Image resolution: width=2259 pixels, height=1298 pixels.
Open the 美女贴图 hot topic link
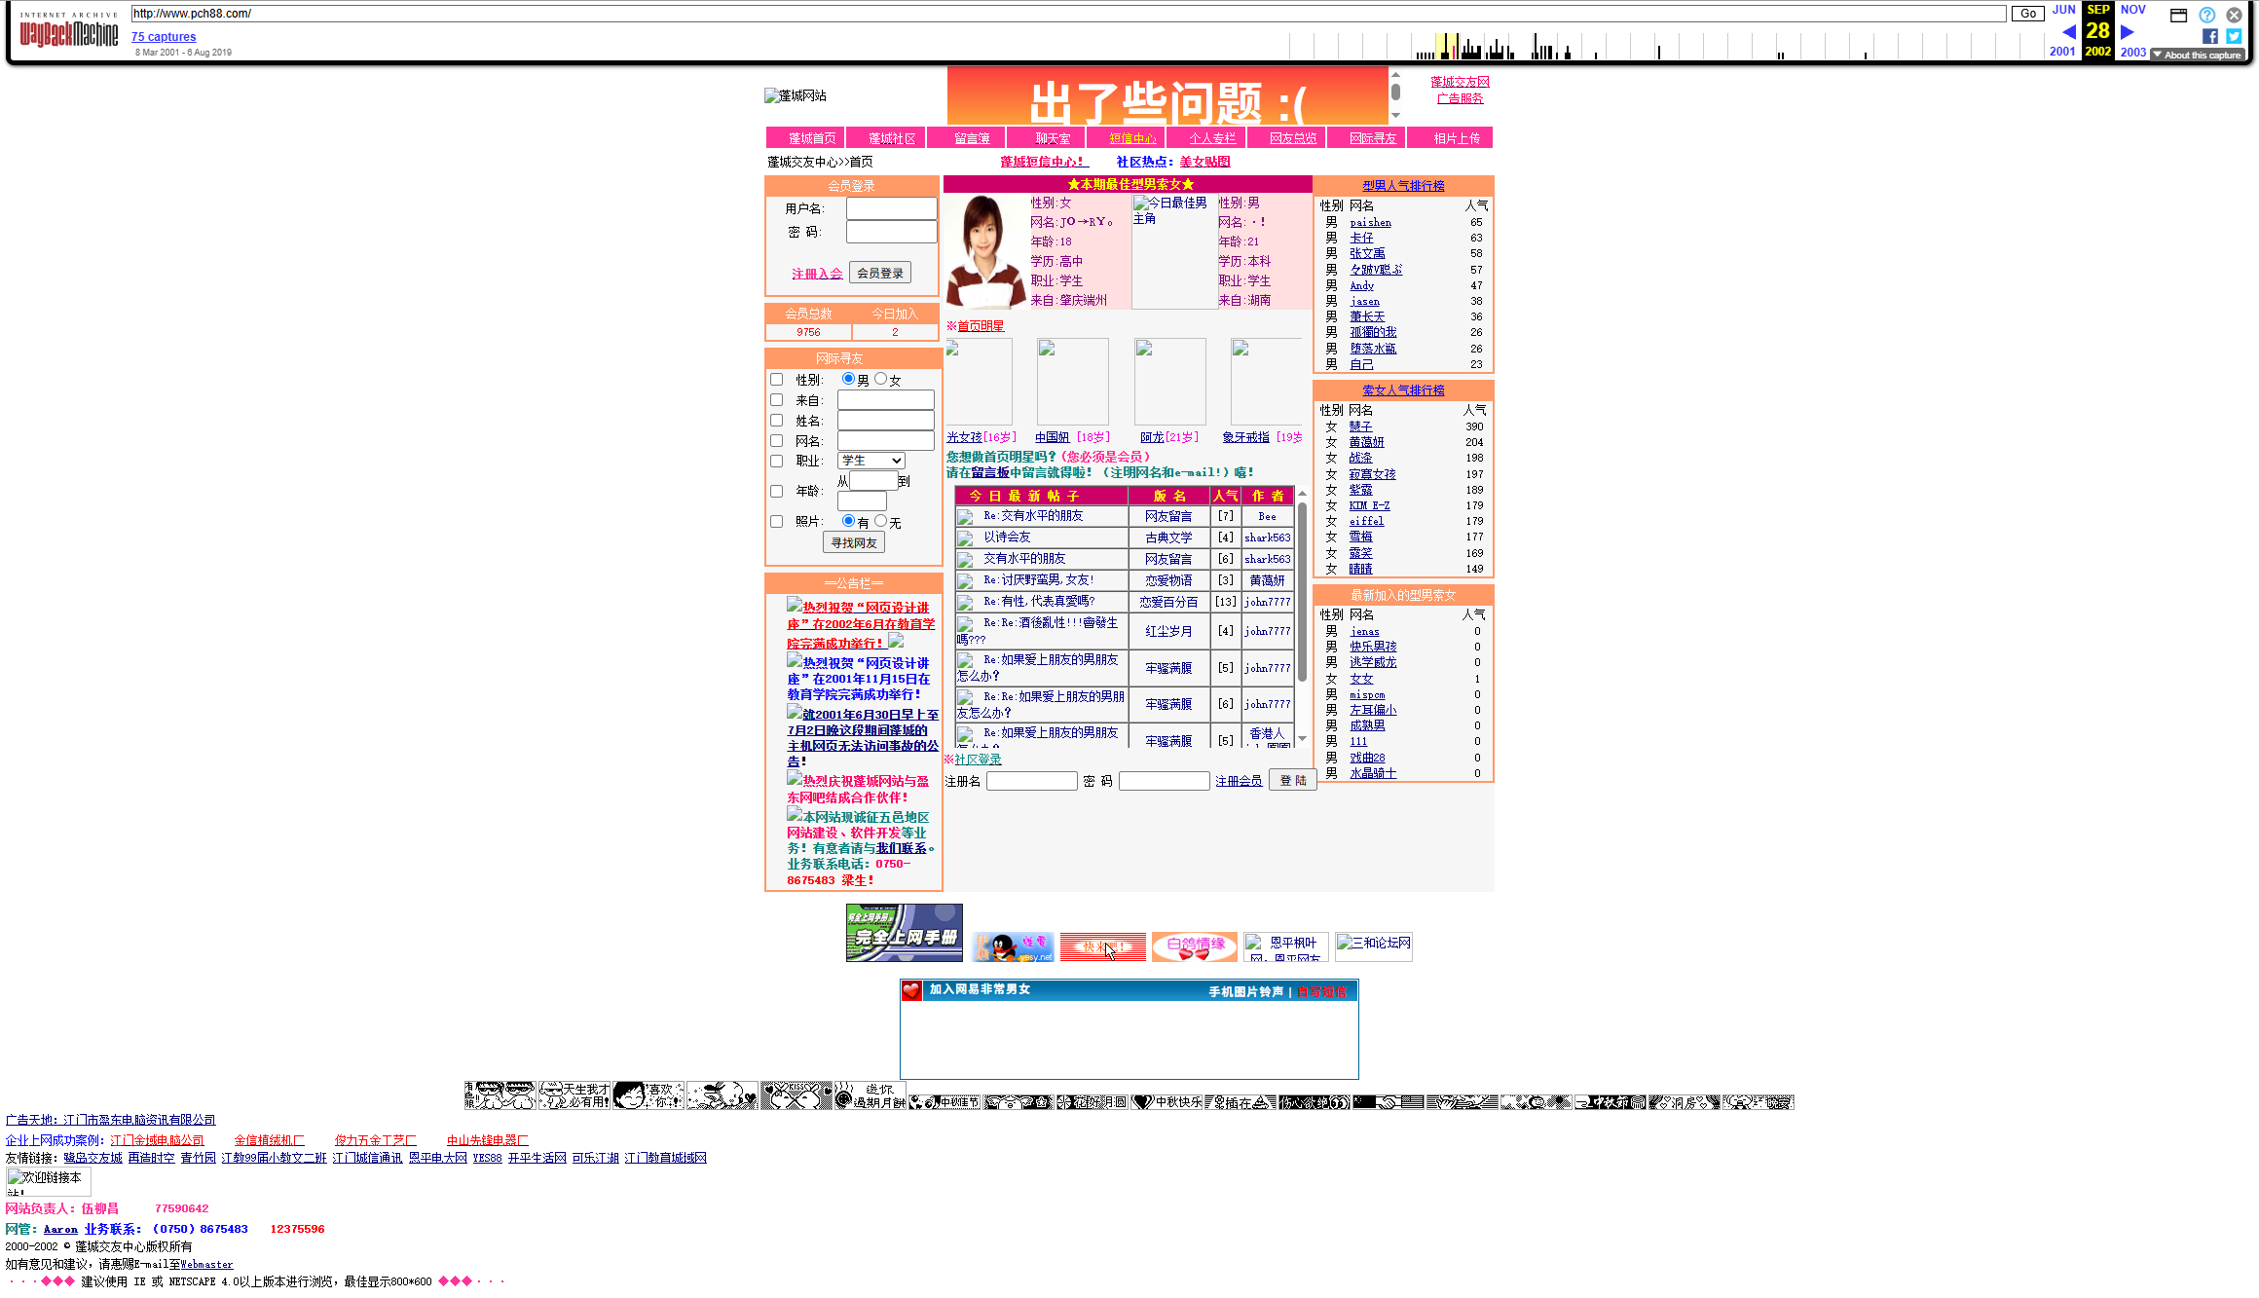coord(1204,162)
